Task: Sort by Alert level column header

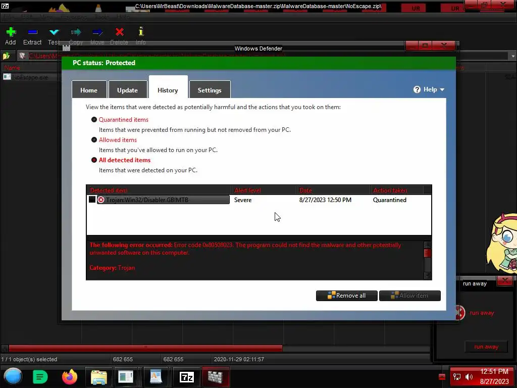Action: (x=264, y=190)
